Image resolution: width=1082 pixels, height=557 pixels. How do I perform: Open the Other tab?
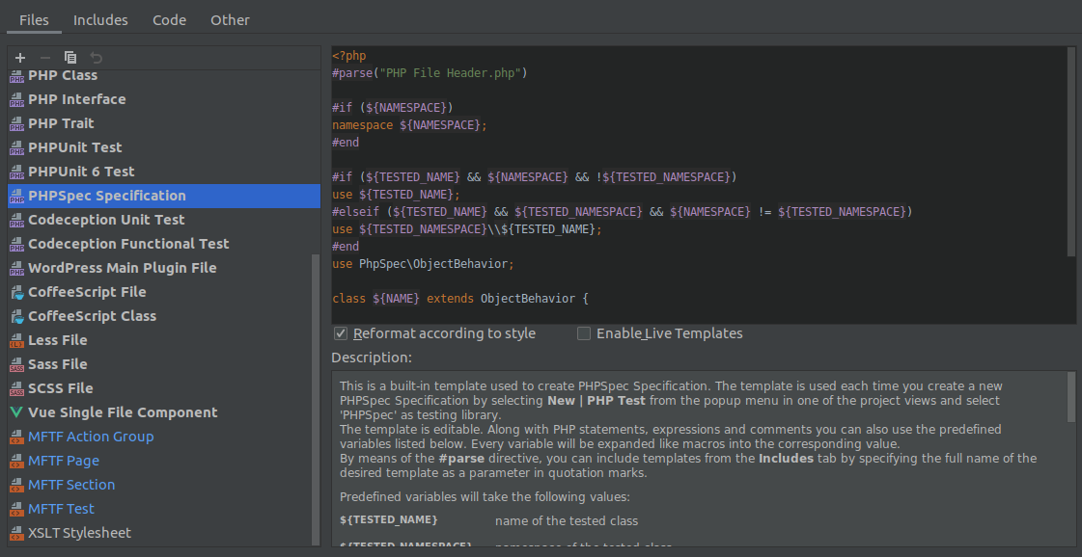(x=230, y=20)
